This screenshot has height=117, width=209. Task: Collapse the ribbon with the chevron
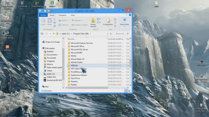pyautogui.click(x=126, y=15)
